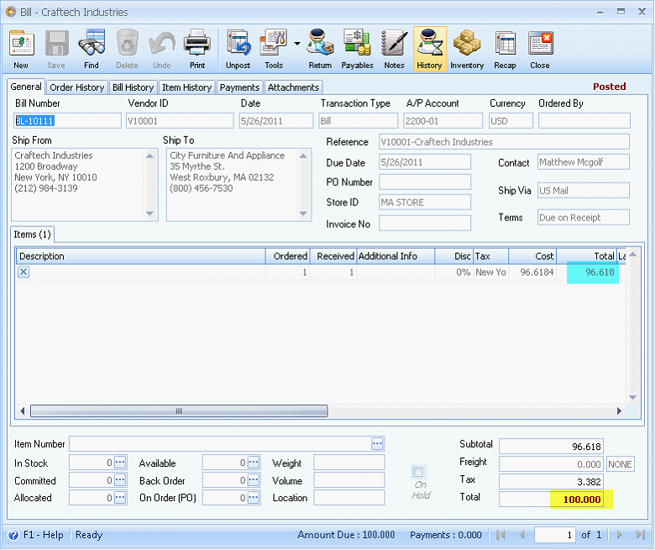Screen dimensions: 655x550
Task: Click Ship From scroll up arrow
Action: [x=150, y=156]
